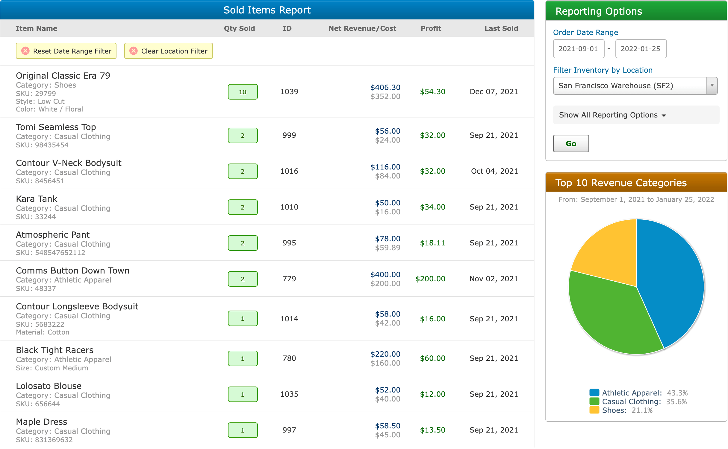Click the Shoes yellow legend swatch
The image size is (728, 449).
click(594, 410)
